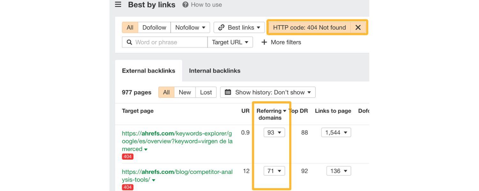Viewport: 479px width, 191px height.
Task: Switch to the Internal backlinks tab
Action: (215, 71)
